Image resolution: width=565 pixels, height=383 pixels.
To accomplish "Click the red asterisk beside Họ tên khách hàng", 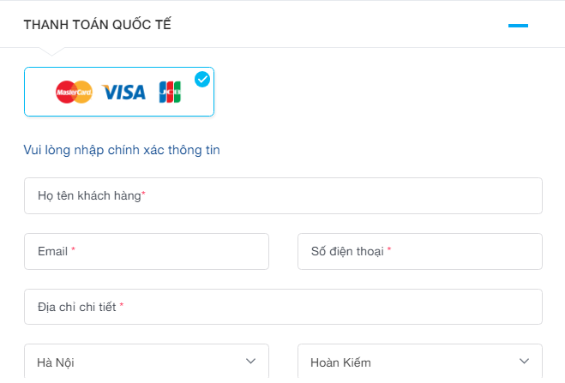I will [x=144, y=194].
